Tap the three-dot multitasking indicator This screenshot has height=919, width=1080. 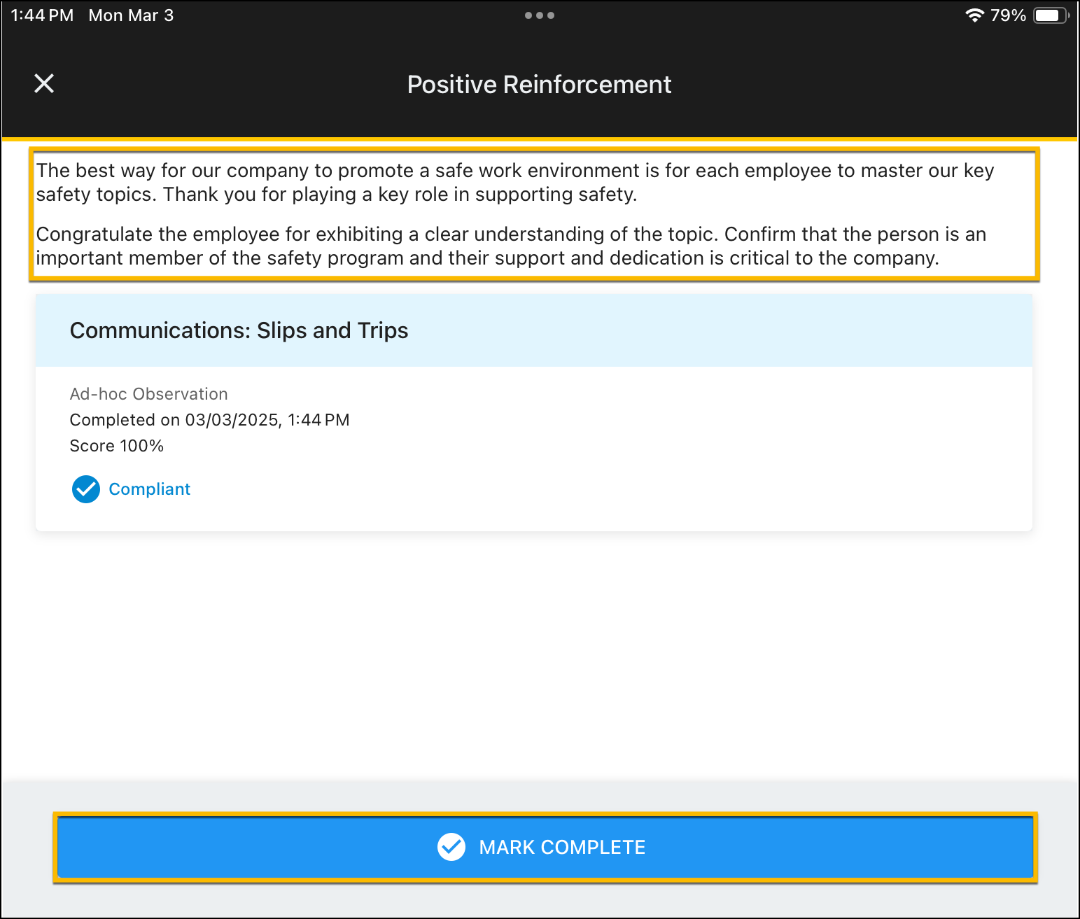click(x=539, y=15)
